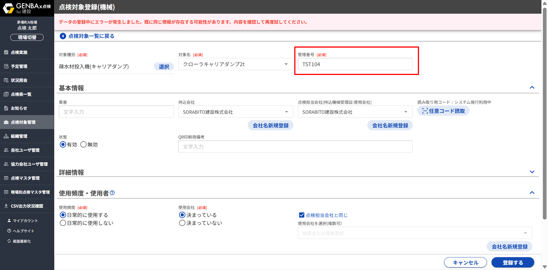Select the 無効 status radio button
Screen dimensions: 548x270
tap(83, 145)
